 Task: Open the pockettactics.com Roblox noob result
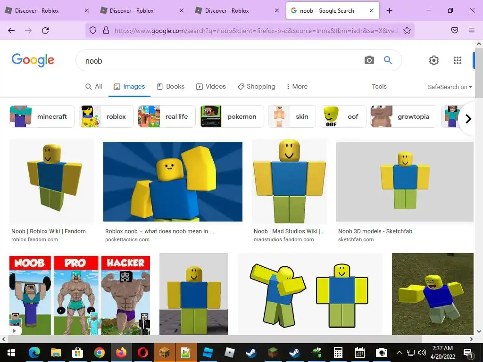pos(159,231)
